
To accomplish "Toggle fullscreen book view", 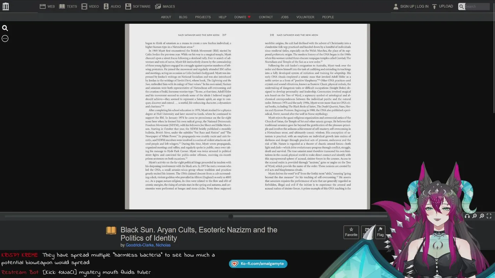I will [489, 216].
